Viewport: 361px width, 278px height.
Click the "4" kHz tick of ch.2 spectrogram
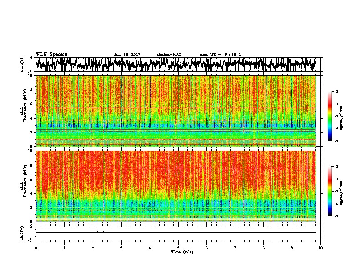click(x=32, y=194)
